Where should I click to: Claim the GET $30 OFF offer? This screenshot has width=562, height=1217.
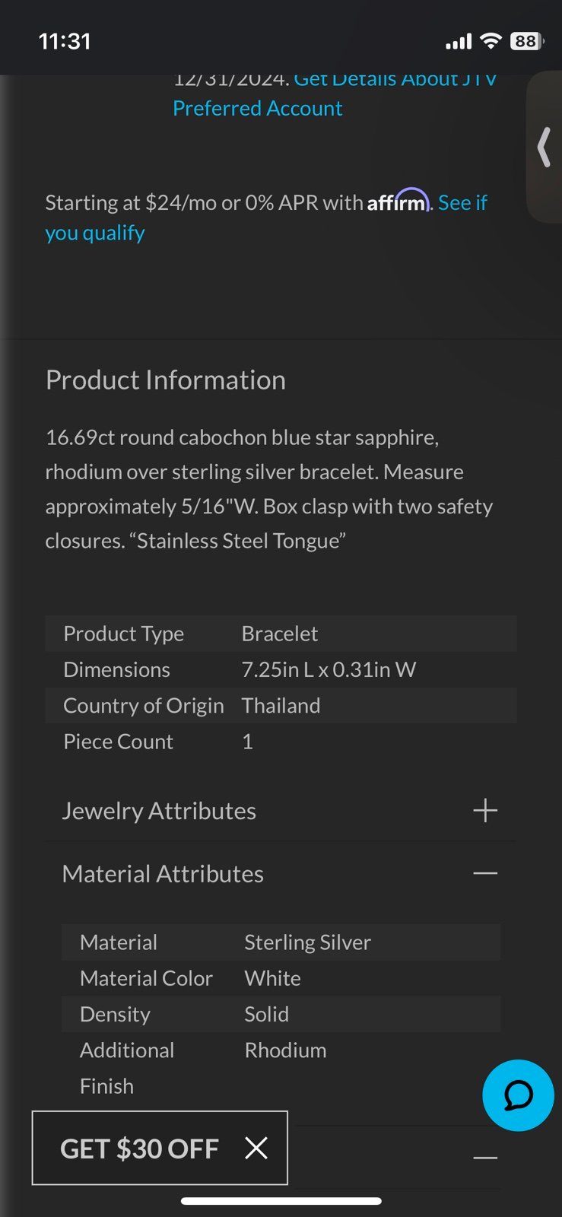coord(139,1148)
